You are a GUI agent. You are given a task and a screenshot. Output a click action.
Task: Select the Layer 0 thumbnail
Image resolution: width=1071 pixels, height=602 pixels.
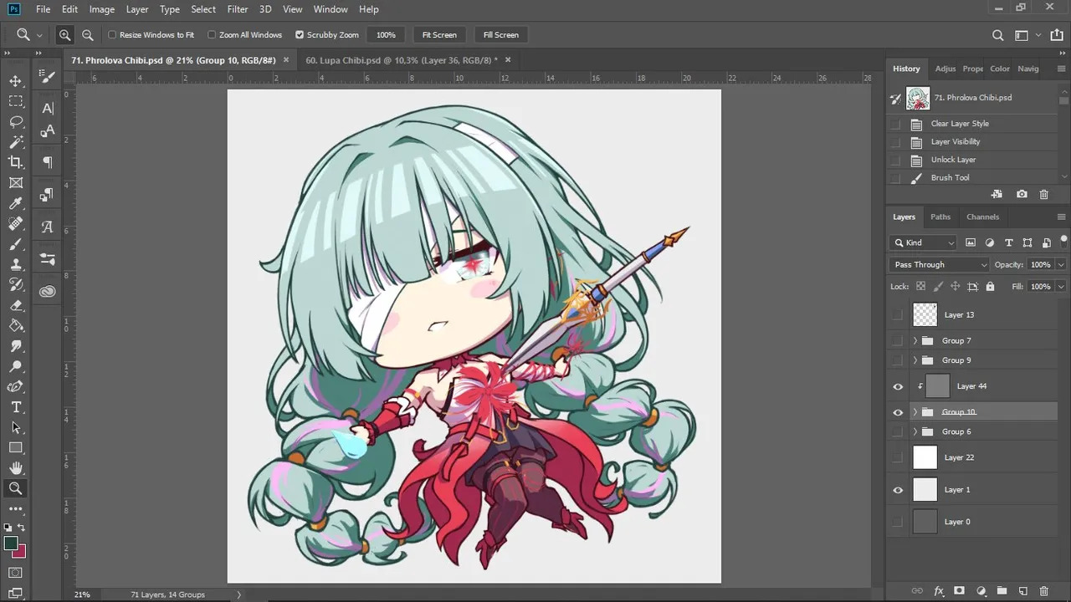(x=925, y=522)
